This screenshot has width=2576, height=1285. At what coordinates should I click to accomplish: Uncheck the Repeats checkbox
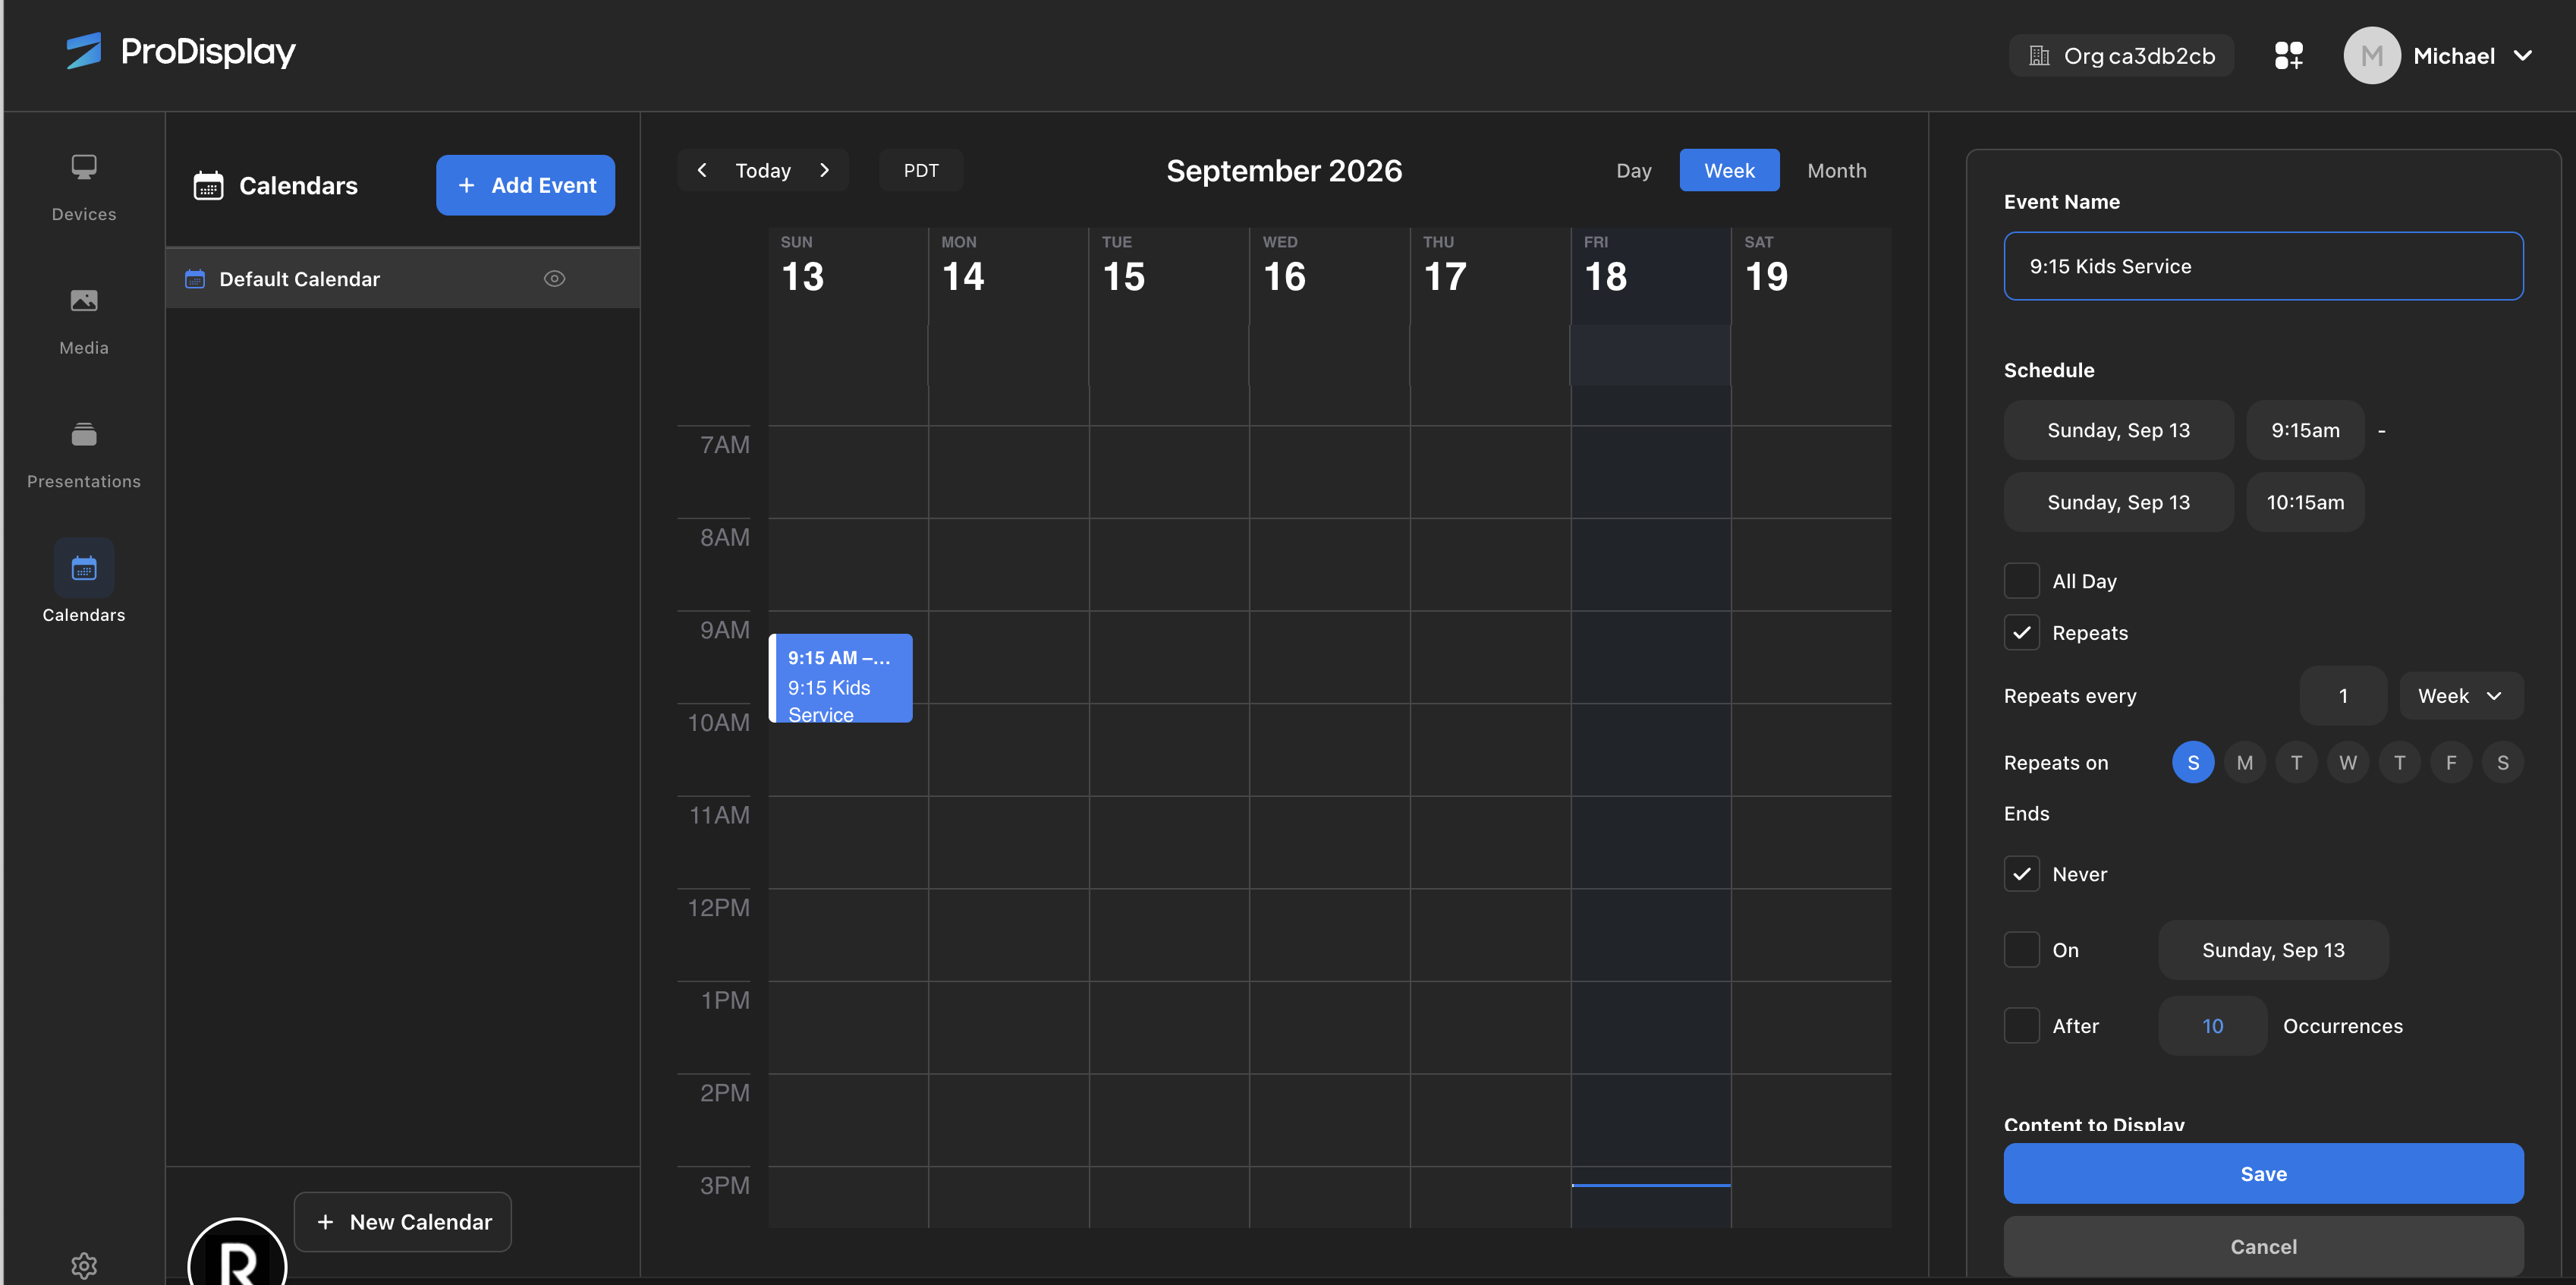point(2021,633)
